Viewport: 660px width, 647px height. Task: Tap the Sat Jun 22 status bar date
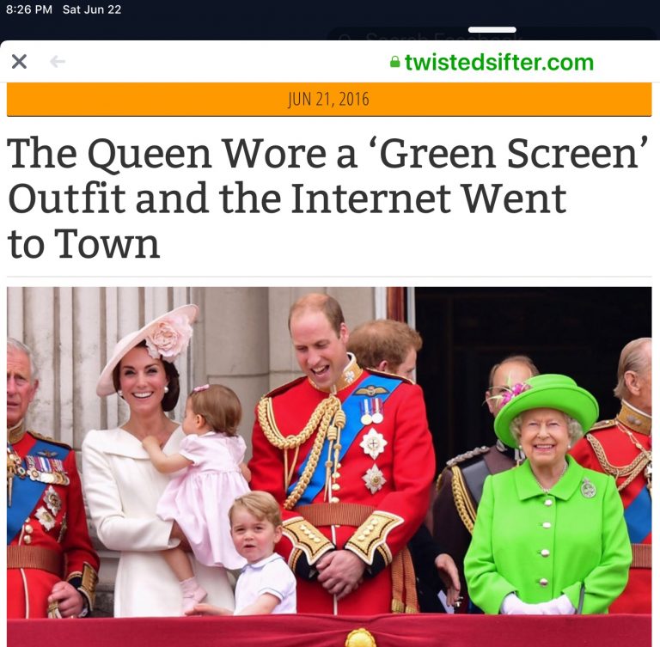pyautogui.click(x=92, y=9)
